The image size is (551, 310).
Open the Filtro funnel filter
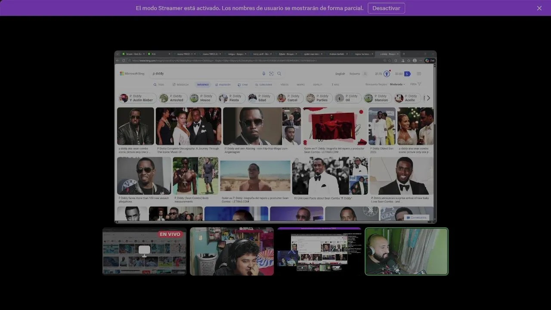click(x=415, y=84)
